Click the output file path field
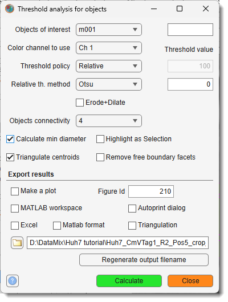The height and width of the screenshot is (302, 228). click(x=117, y=243)
